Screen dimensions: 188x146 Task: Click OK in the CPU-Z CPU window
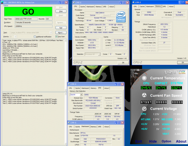pyautogui.click(x=123, y=63)
